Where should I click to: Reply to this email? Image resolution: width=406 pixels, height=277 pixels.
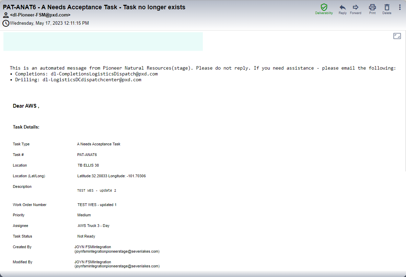click(343, 7)
